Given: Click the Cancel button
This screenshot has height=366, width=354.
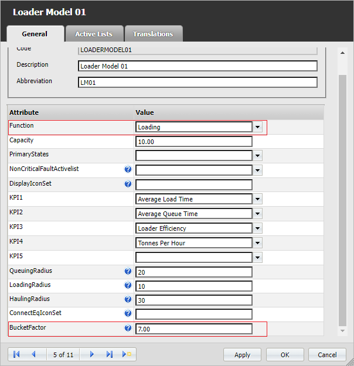Looking at the screenshot, I should click(327, 355).
